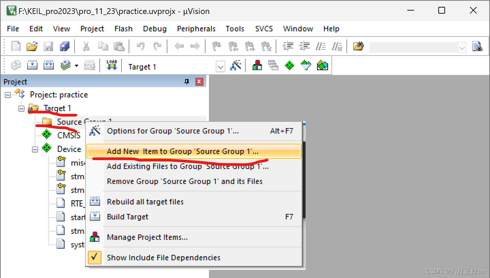Click the Select Software Packs icon
This screenshot has height=278, width=490.
(x=306, y=65)
